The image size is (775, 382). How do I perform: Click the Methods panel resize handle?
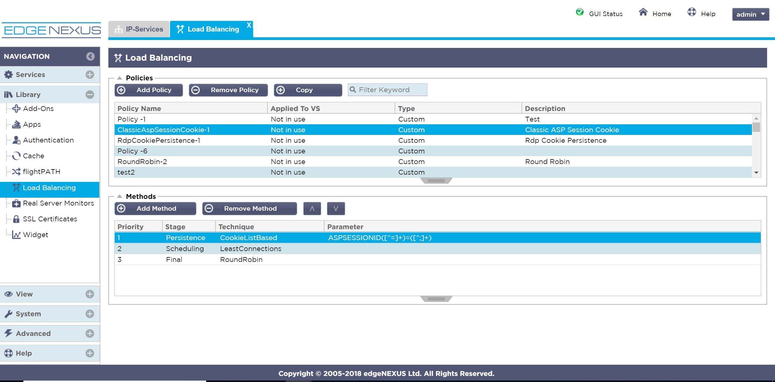click(436, 299)
